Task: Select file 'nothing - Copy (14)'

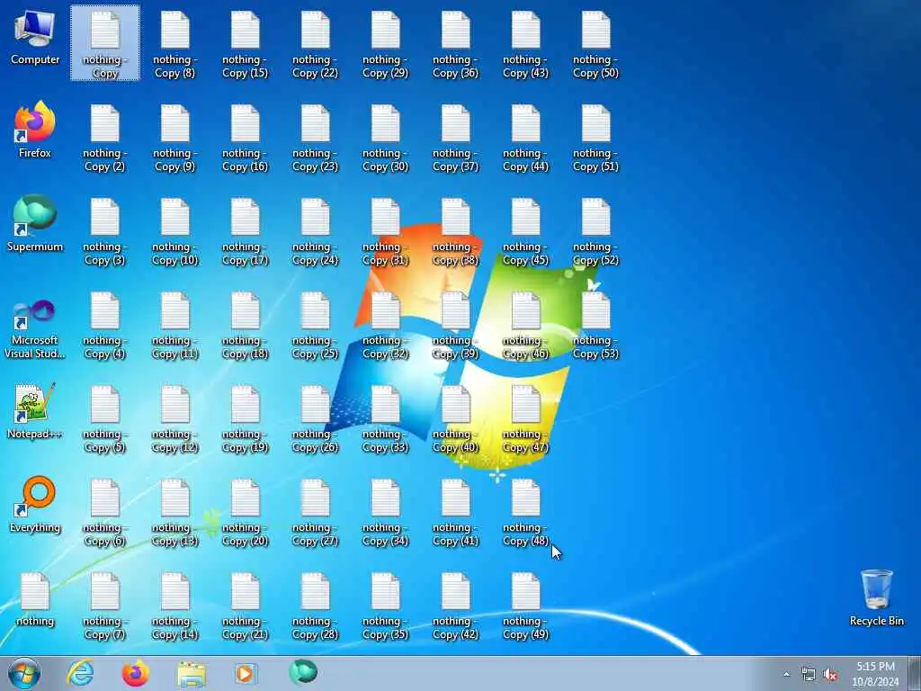Action: click(x=175, y=606)
